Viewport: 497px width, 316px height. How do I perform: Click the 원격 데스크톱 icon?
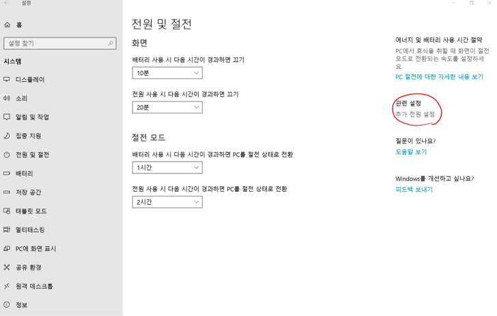click(7, 286)
